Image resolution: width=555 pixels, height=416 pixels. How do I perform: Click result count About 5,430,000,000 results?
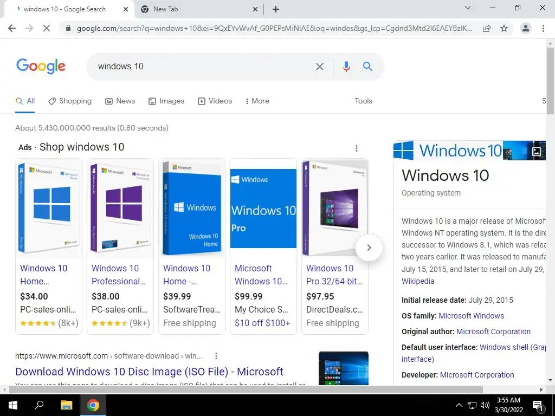pyautogui.click(x=92, y=128)
